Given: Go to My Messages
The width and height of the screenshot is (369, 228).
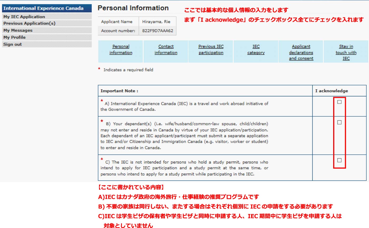Looking at the screenshot, I should (x=47, y=30).
